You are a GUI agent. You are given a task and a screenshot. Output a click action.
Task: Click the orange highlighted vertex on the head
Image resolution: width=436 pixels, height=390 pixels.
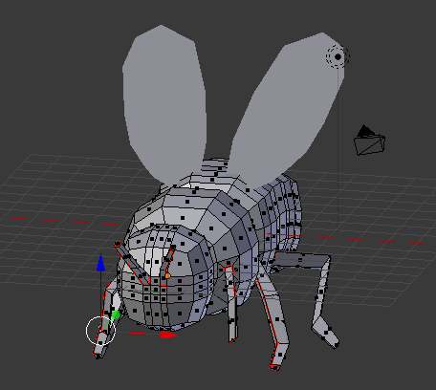pos(167,275)
